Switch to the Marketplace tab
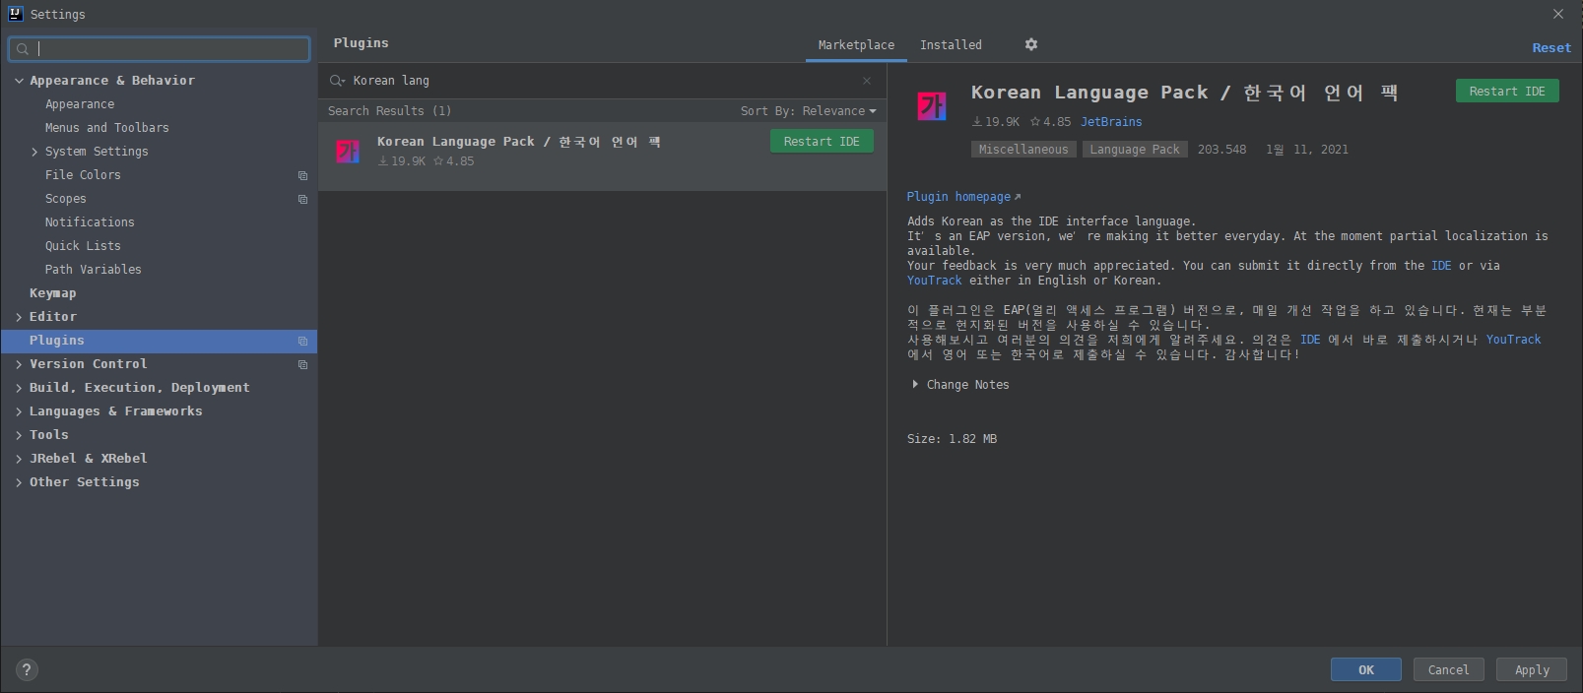Image resolution: width=1583 pixels, height=693 pixels. [856, 45]
